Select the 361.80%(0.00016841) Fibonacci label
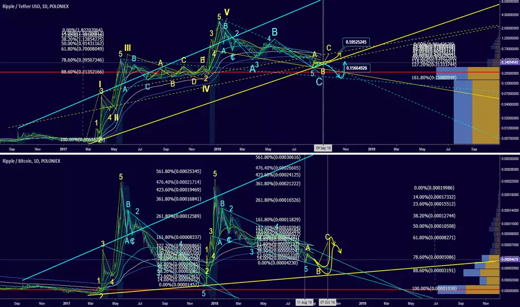520x307 pixels. point(179,199)
